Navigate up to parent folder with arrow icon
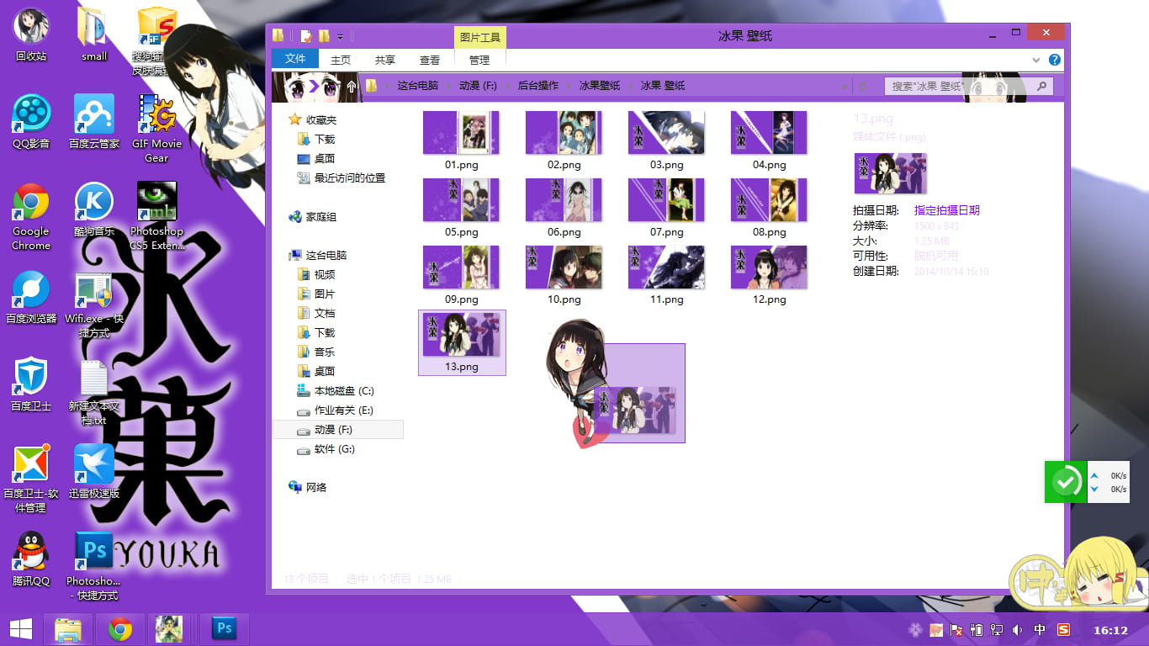The image size is (1149, 646). [x=351, y=85]
